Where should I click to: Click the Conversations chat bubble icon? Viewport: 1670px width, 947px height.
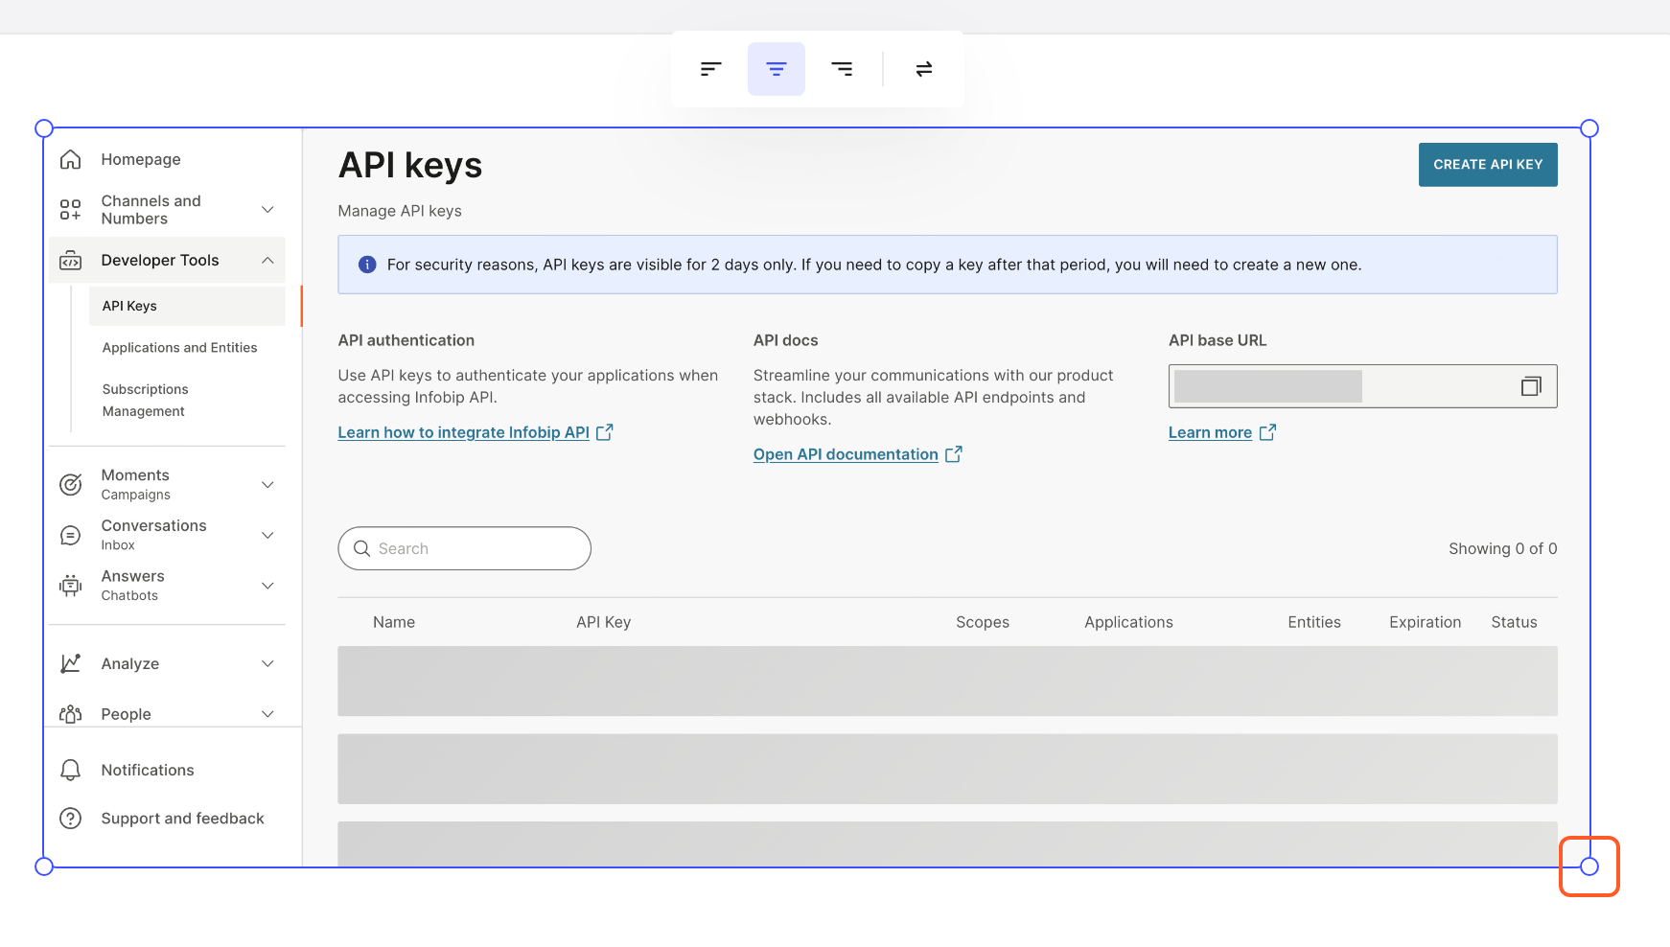click(x=71, y=535)
